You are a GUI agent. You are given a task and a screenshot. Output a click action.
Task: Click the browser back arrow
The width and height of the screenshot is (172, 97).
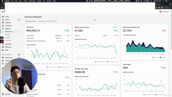click(2, 8)
